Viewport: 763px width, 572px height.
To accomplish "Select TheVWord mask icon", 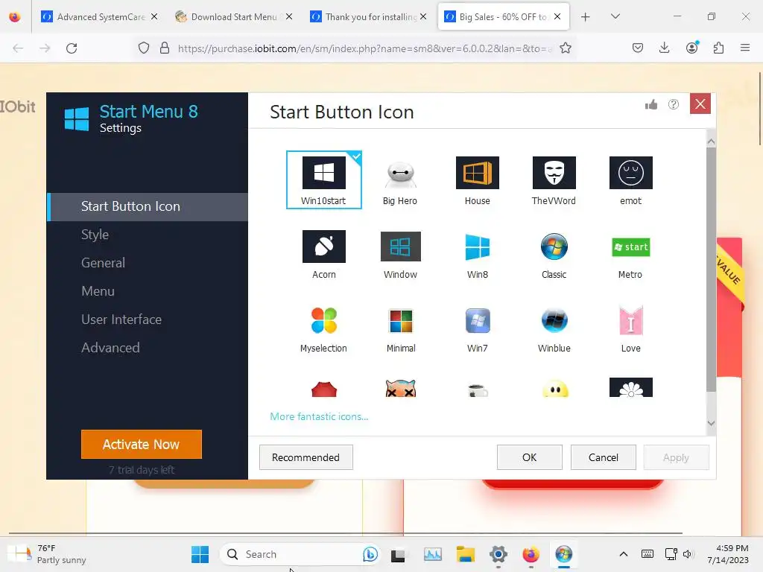I will 554,179.
